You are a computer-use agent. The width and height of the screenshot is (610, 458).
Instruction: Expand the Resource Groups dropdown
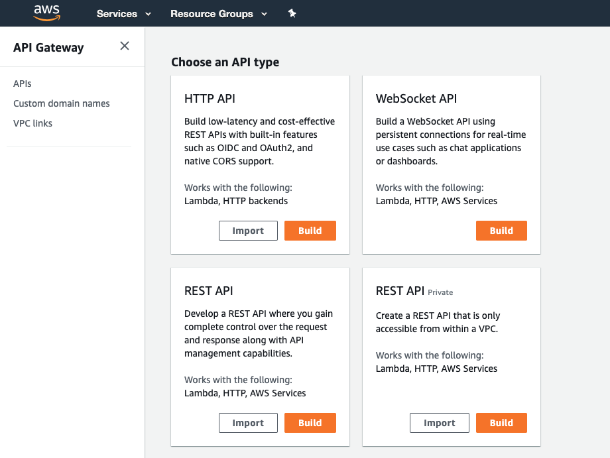[x=219, y=13]
